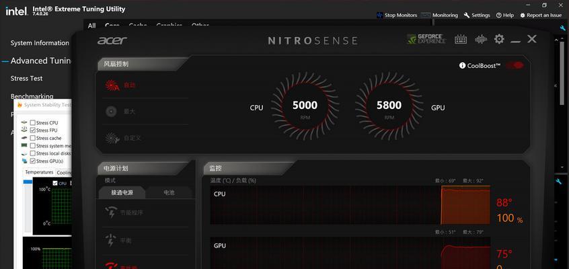The height and width of the screenshot is (269, 569).
Task: Click the Help label in XTU
Action: point(508,15)
